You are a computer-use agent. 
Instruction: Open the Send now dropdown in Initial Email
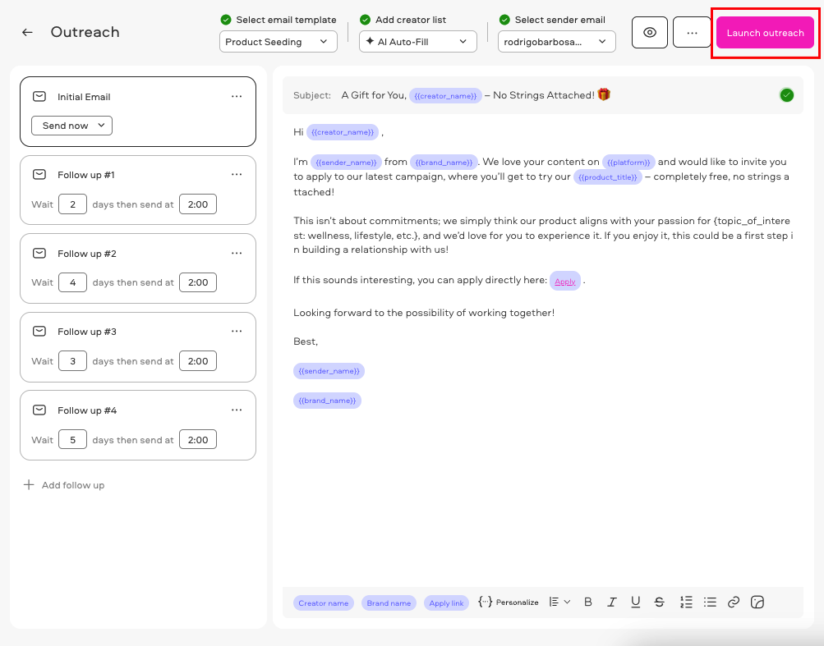coord(72,126)
